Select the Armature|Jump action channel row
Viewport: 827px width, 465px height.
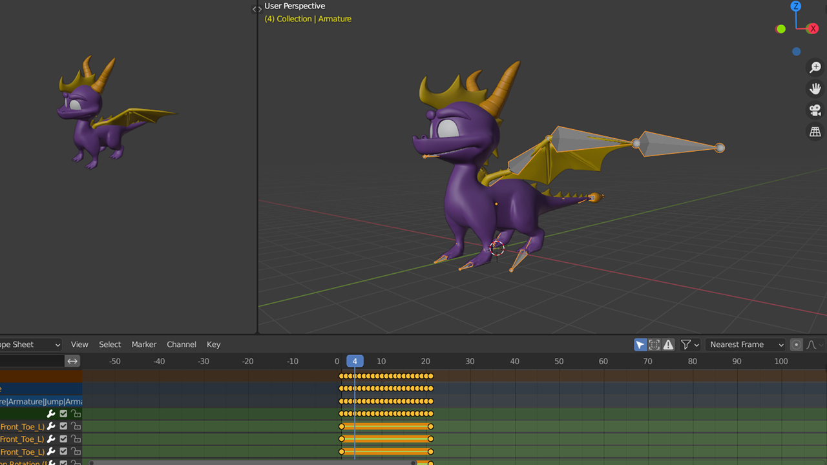point(41,401)
